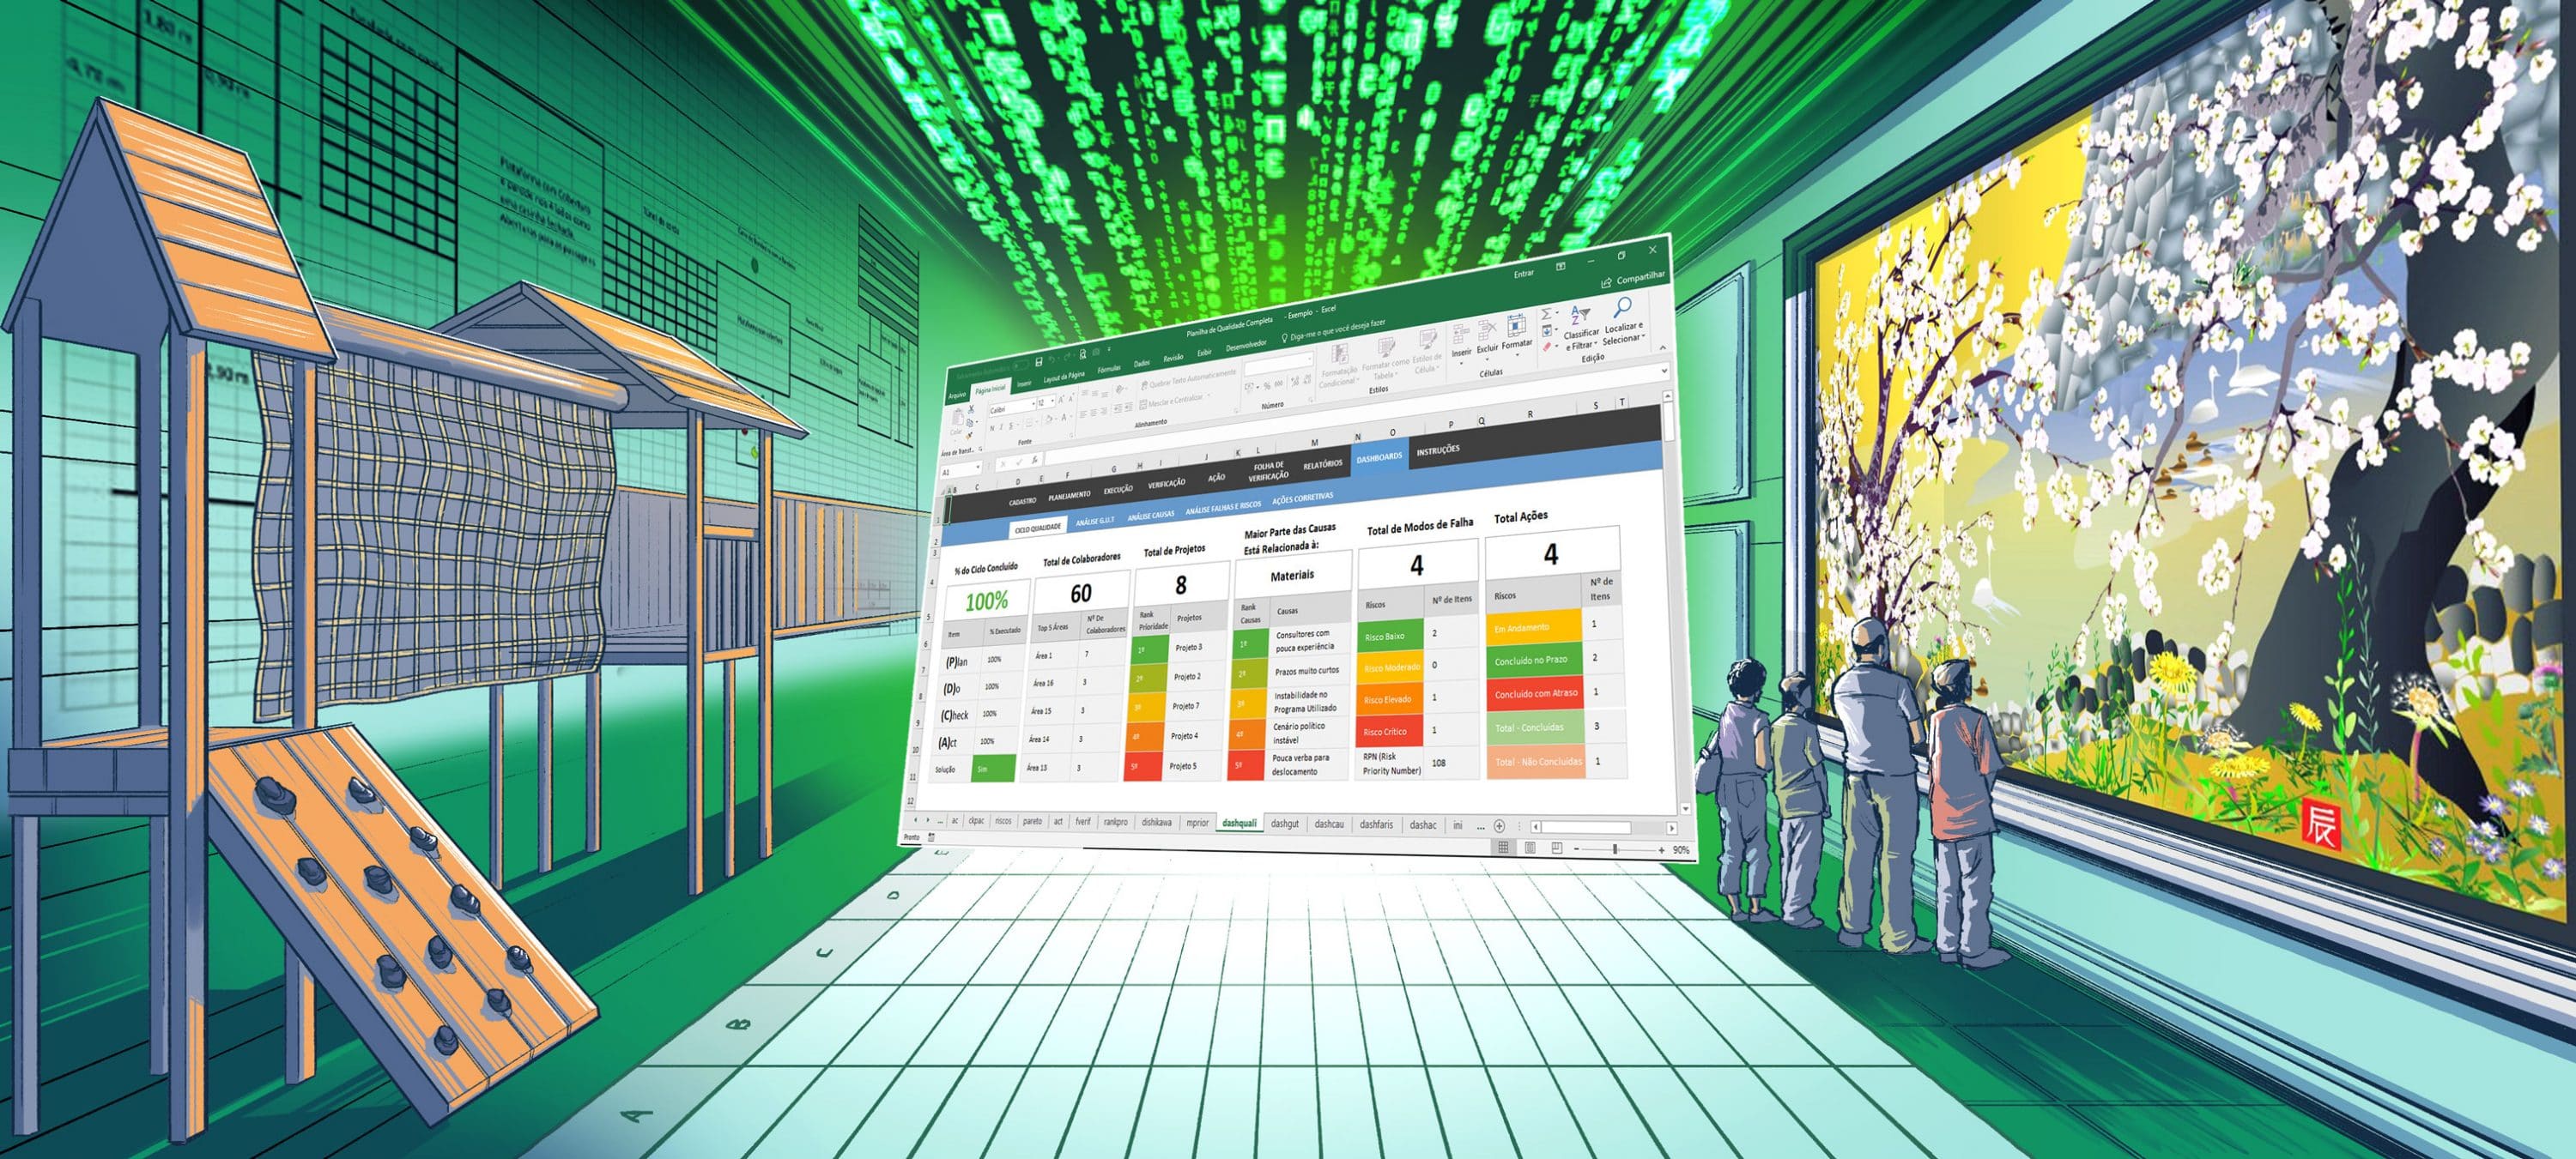Add a new sheet with plus icon
2576x1159 pixels.
(1499, 825)
